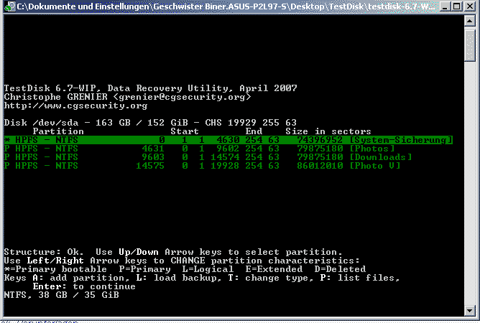Select the [Photos] partition row
The width and height of the screenshot is (480, 323).
[x=199, y=149]
